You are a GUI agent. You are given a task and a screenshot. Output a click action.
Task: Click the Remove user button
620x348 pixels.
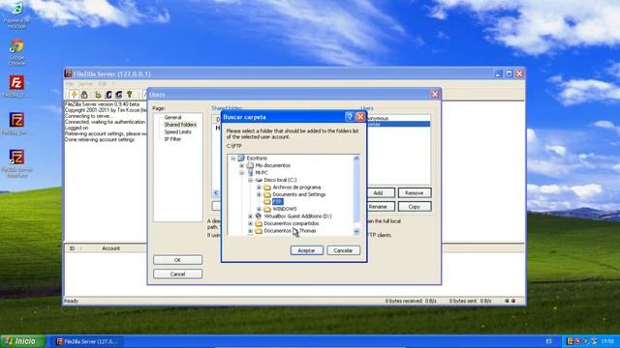(x=415, y=193)
